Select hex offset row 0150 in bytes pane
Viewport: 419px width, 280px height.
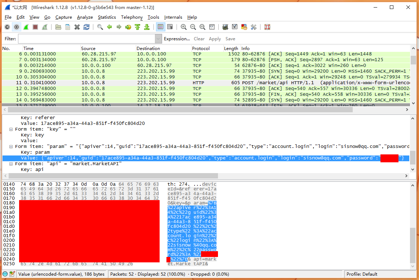[x=9, y=189]
